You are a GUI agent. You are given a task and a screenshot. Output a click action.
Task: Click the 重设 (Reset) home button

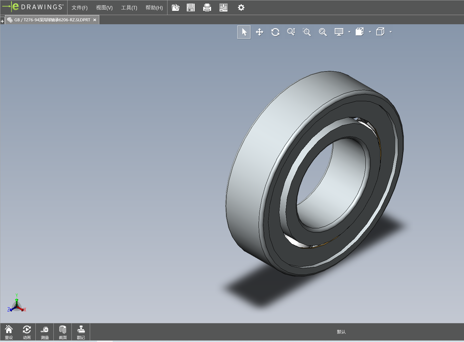(9, 332)
